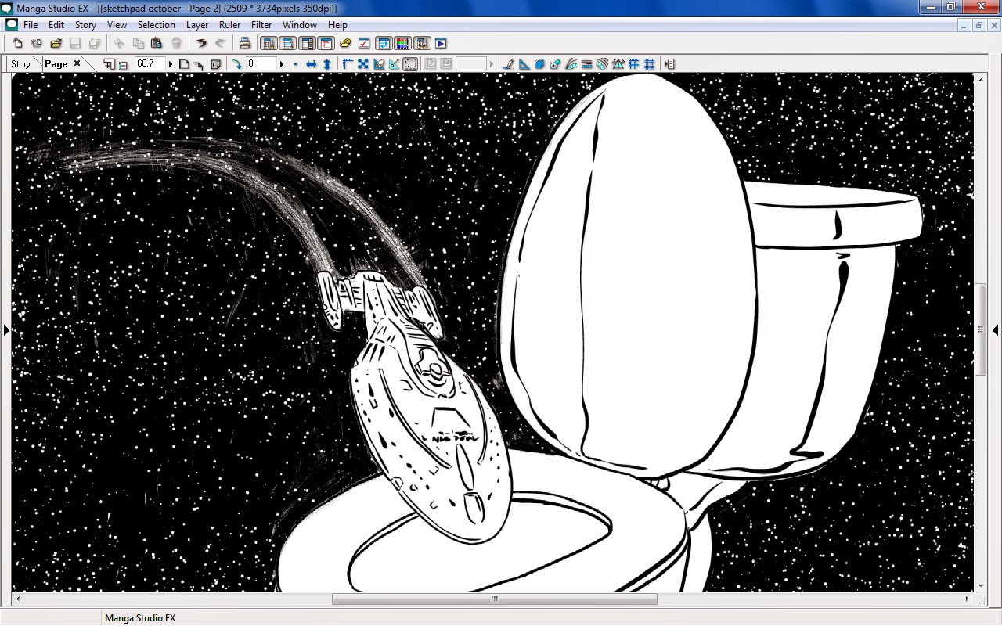Toggle the second list panel button
1002x626 pixels.
(x=287, y=44)
